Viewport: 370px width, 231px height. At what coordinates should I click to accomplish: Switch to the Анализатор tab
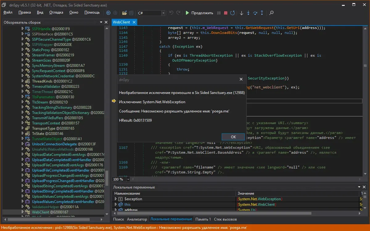(137, 219)
